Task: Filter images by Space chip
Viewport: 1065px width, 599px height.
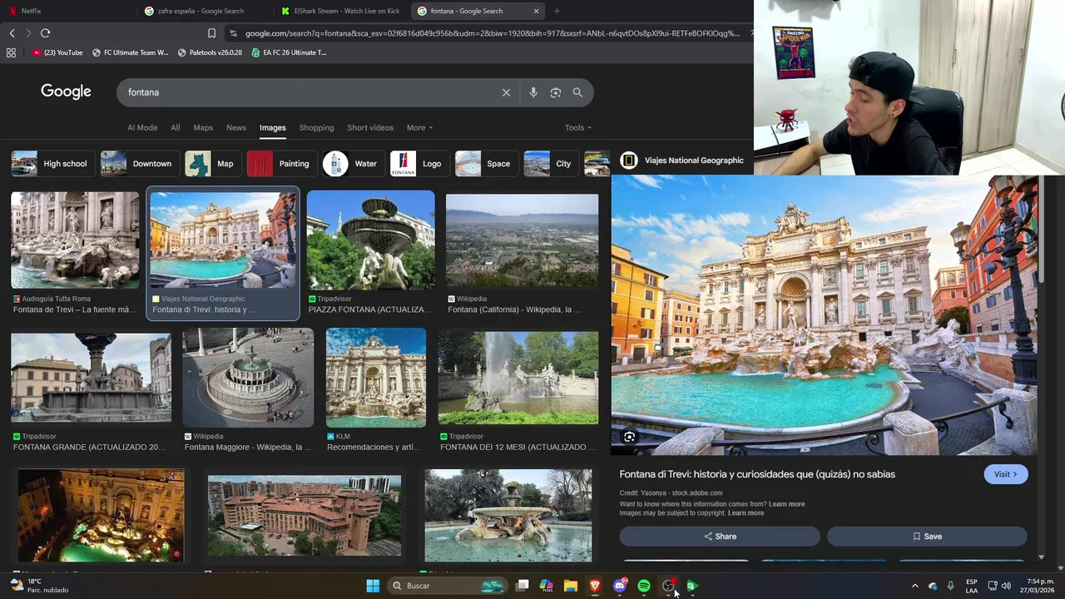Action: [x=487, y=164]
